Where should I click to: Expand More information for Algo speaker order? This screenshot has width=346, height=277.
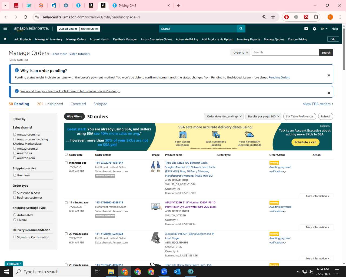coord(317,259)
